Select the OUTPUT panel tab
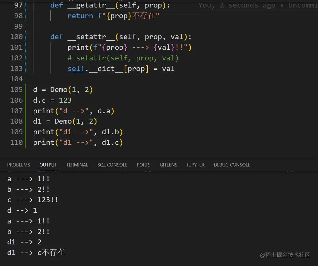 48,165
